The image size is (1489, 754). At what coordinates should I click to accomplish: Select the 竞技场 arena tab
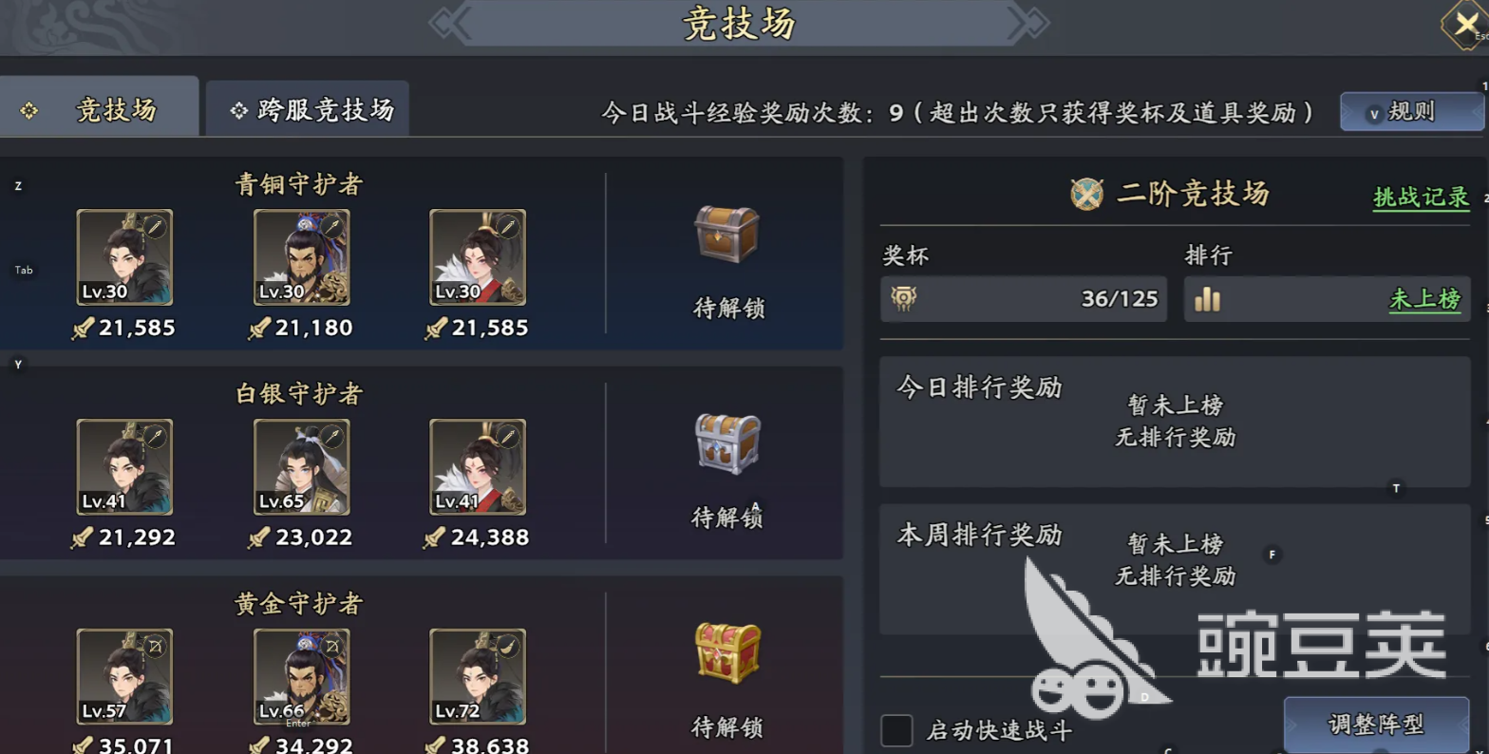(99, 107)
